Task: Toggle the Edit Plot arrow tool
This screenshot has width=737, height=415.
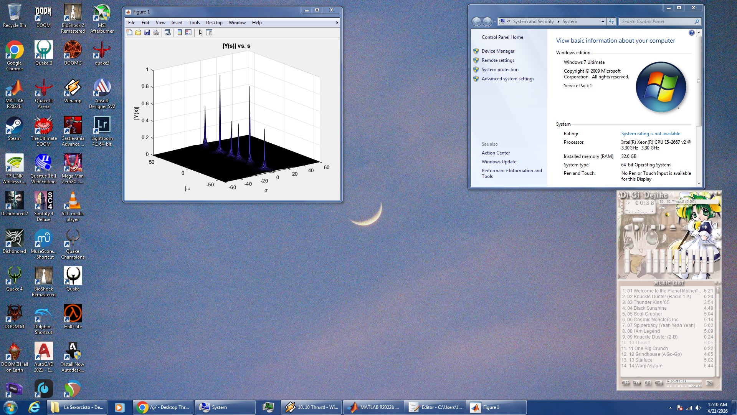Action: (x=200, y=33)
